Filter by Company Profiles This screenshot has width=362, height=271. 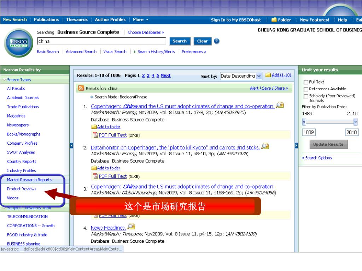point(22,143)
